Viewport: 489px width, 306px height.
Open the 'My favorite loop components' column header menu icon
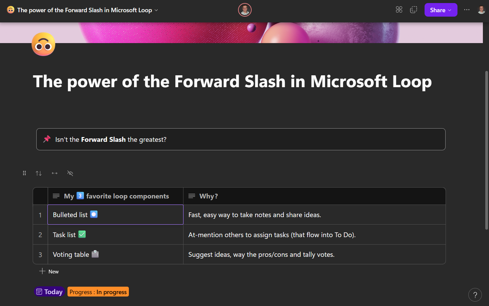point(56,196)
